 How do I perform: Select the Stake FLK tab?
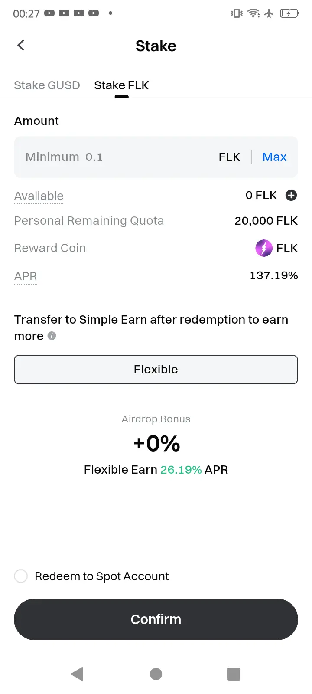click(x=121, y=85)
